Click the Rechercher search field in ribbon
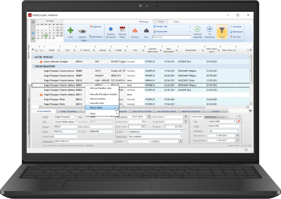Screen dimensions: 281x199 click(x=171, y=37)
